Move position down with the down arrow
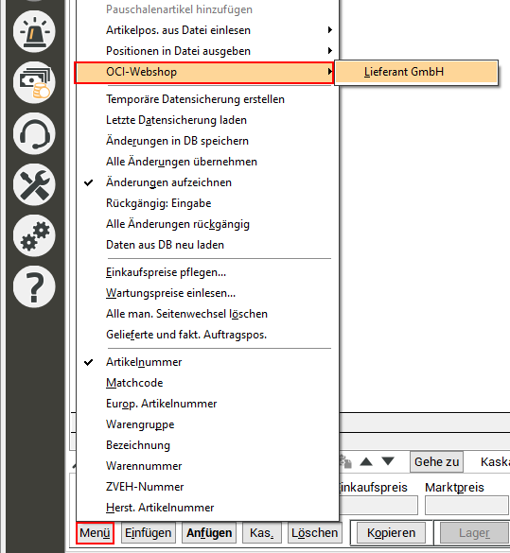 pos(388,461)
